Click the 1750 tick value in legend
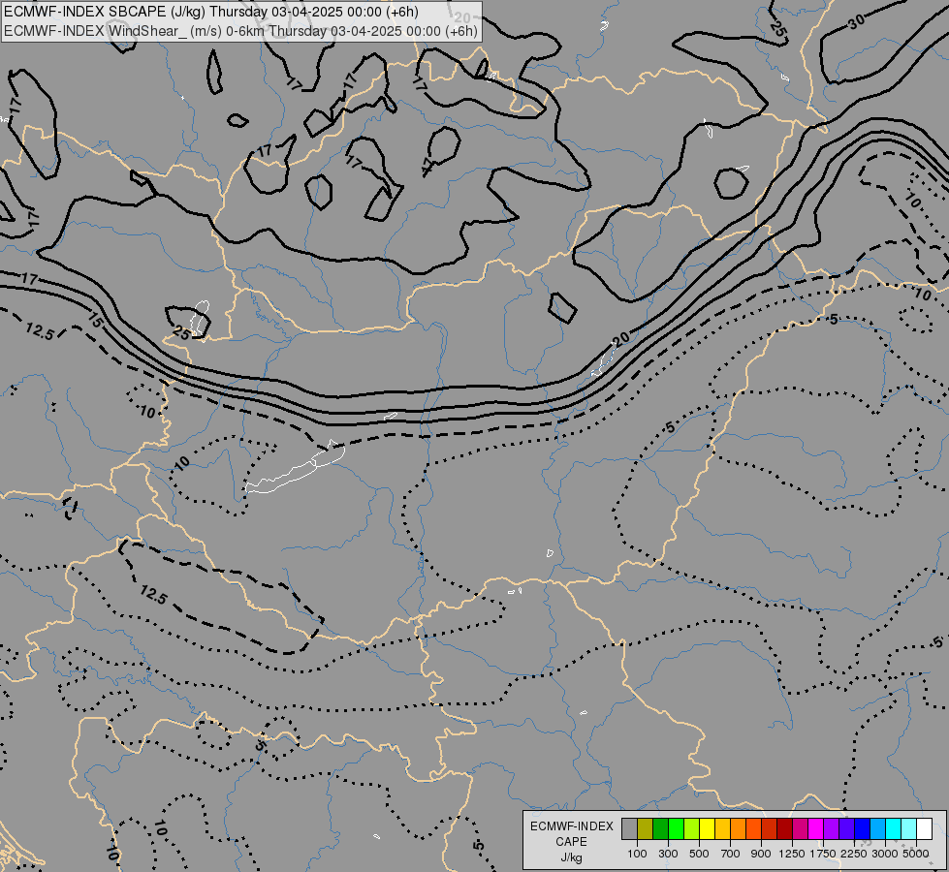The image size is (949, 872). pos(823,854)
